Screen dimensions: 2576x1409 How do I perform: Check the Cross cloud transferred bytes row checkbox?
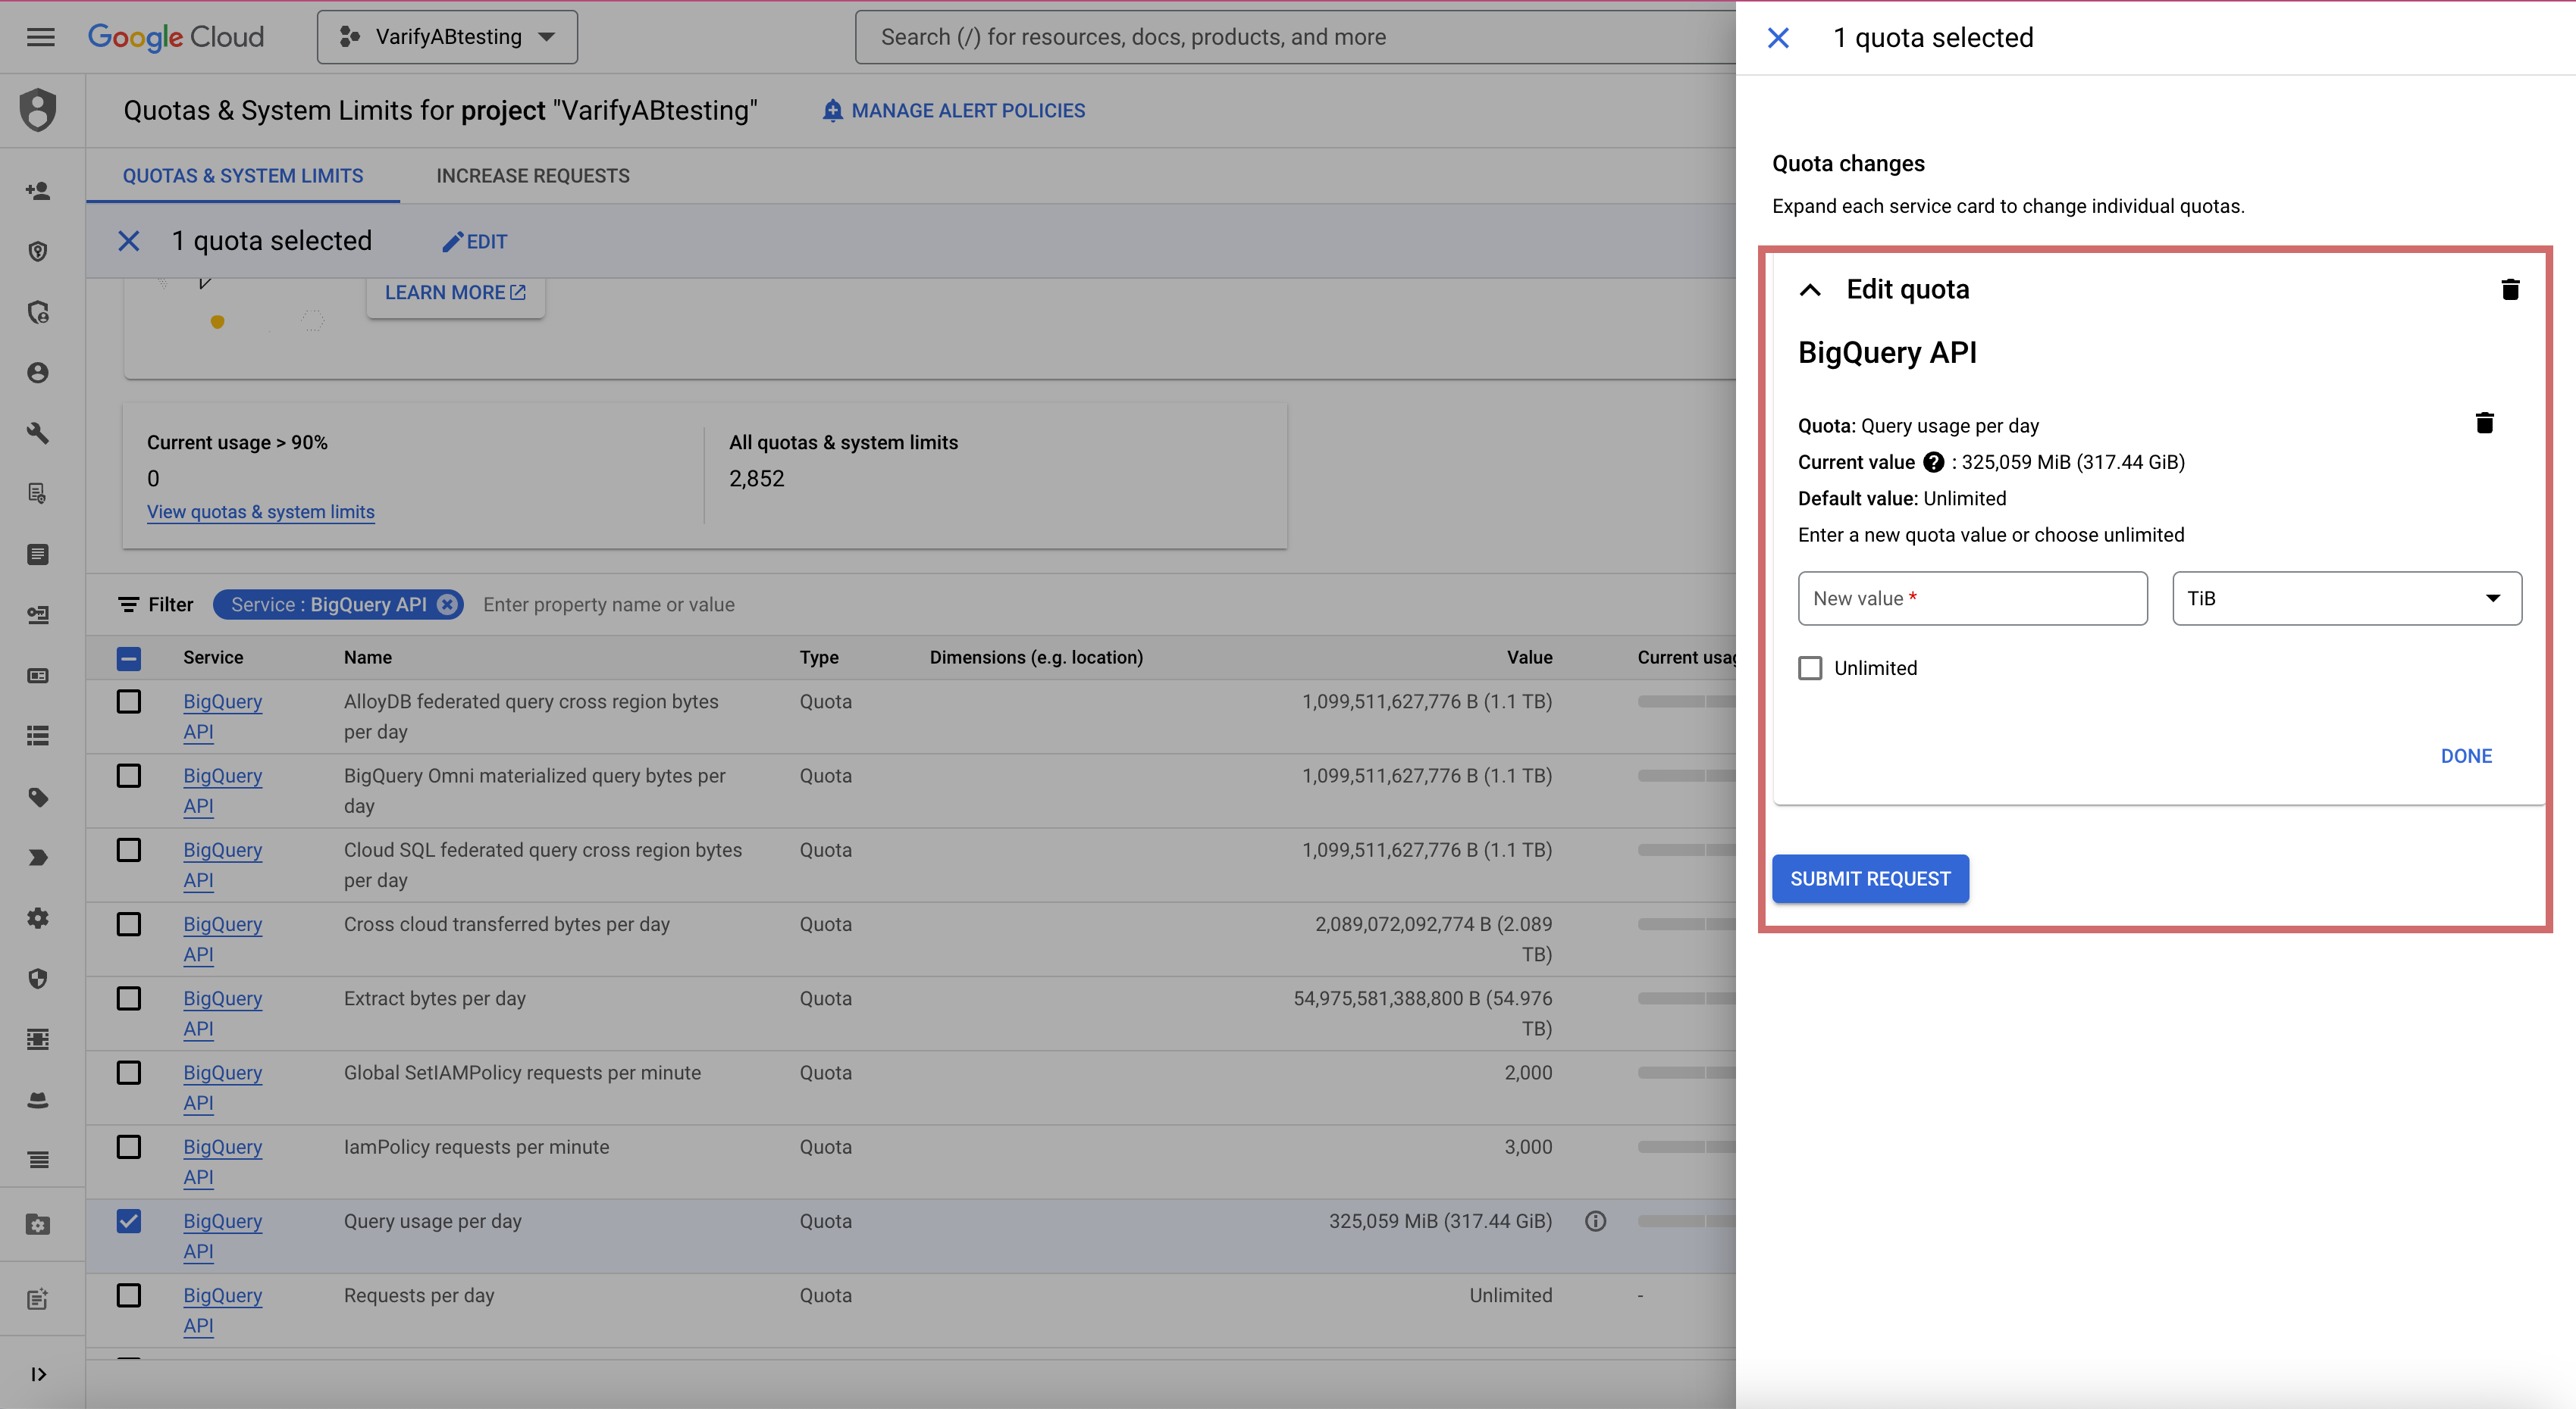[x=129, y=924]
